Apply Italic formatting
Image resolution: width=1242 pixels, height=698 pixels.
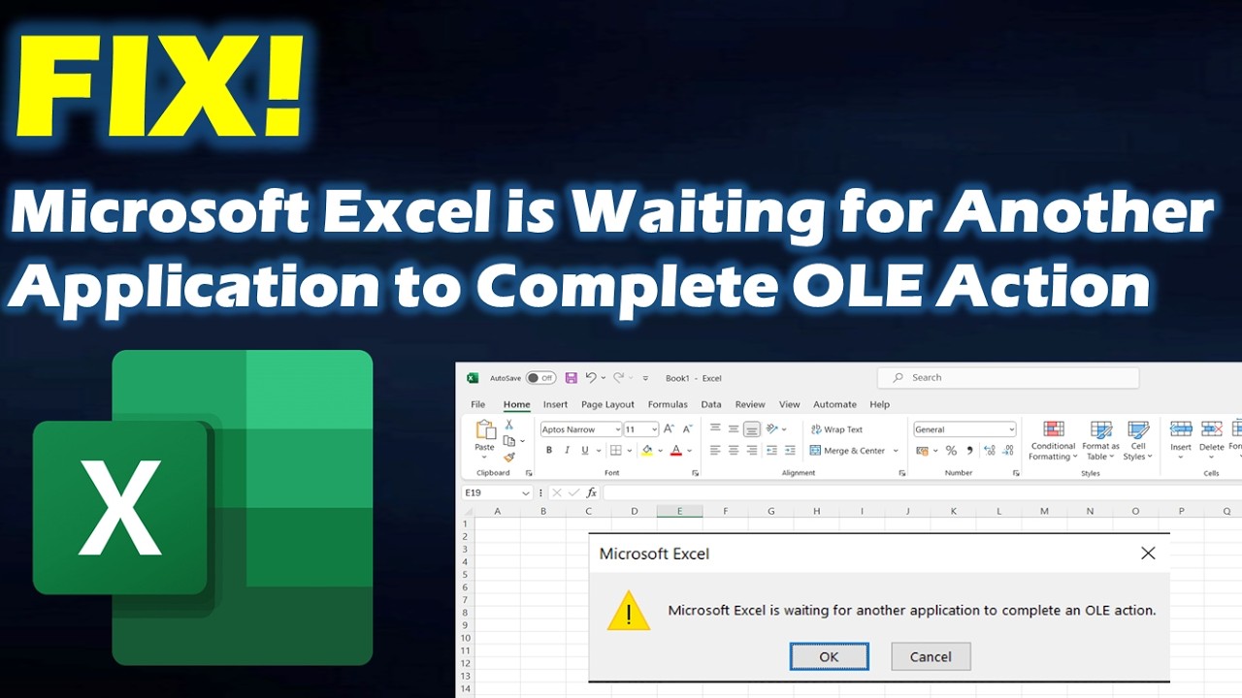[567, 451]
